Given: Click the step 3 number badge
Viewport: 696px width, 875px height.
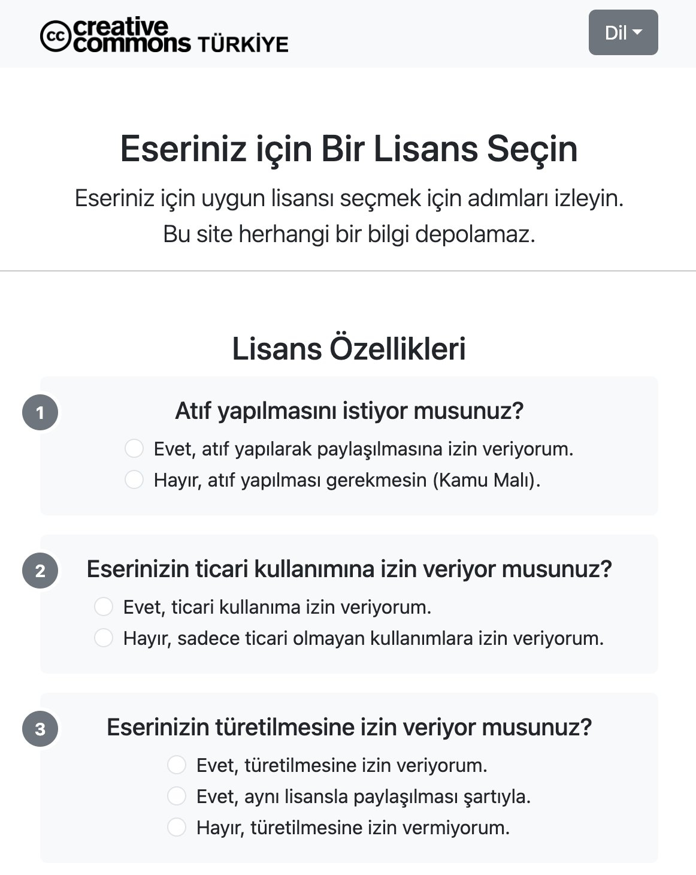Looking at the screenshot, I should (40, 729).
